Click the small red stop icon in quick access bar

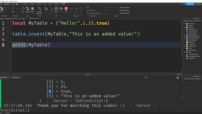point(17,4)
